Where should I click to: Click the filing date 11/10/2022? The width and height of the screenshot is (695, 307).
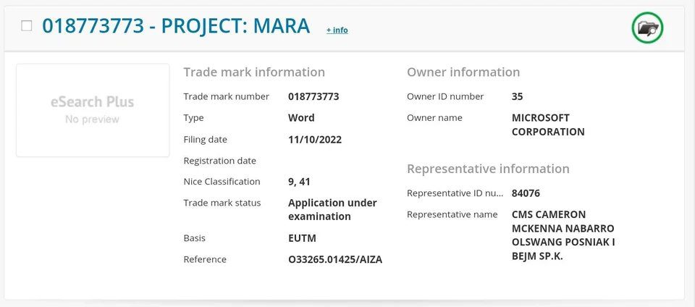[315, 140]
